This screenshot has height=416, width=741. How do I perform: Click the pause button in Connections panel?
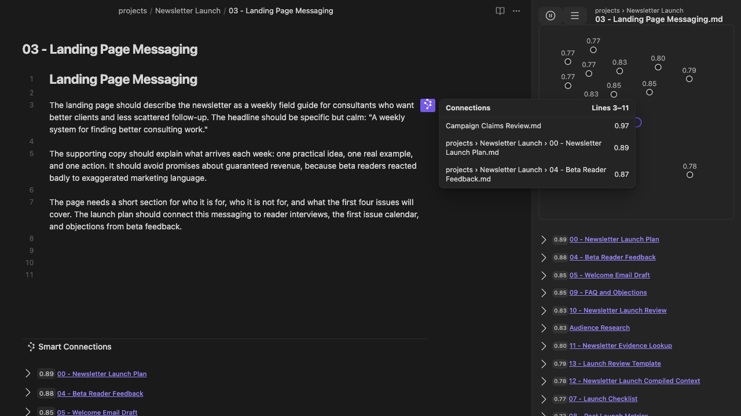coord(551,16)
